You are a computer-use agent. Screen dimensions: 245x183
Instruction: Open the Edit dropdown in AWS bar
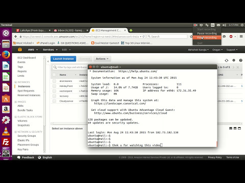tap(66, 50)
